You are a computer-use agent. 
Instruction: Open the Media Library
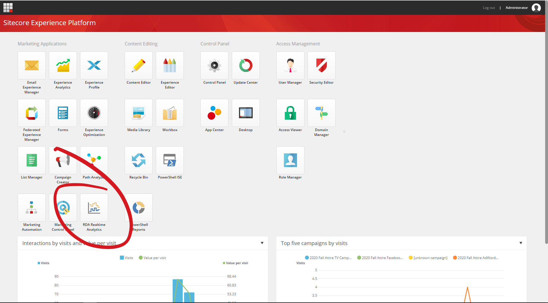coord(139,113)
